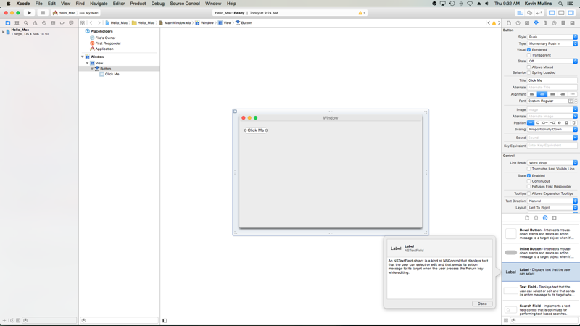Enable the Allows Mixed checkbox
This screenshot has width=580, height=326.
(529, 67)
